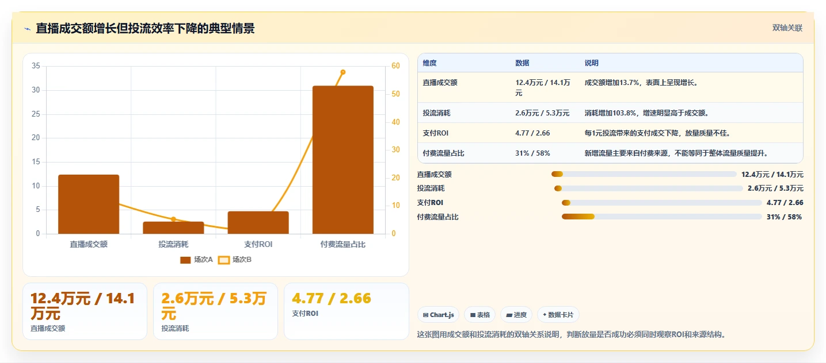Click the line point above the 付费流量占比 bar

343,72
